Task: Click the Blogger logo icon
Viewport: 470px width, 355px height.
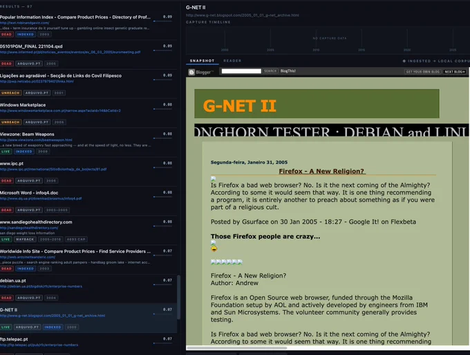Action: coord(191,72)
